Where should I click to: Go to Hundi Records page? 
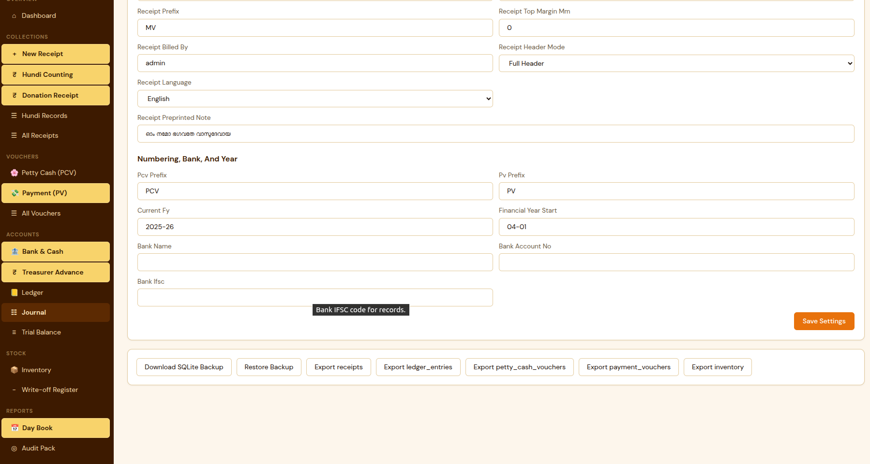(56, 116)
